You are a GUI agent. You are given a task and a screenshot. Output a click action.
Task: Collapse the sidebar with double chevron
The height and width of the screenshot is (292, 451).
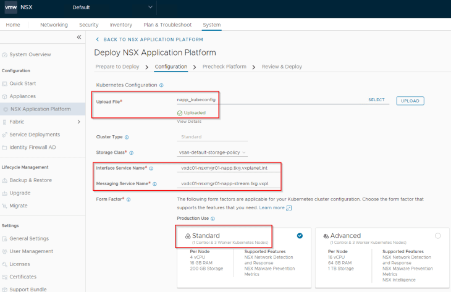[79, 37]
